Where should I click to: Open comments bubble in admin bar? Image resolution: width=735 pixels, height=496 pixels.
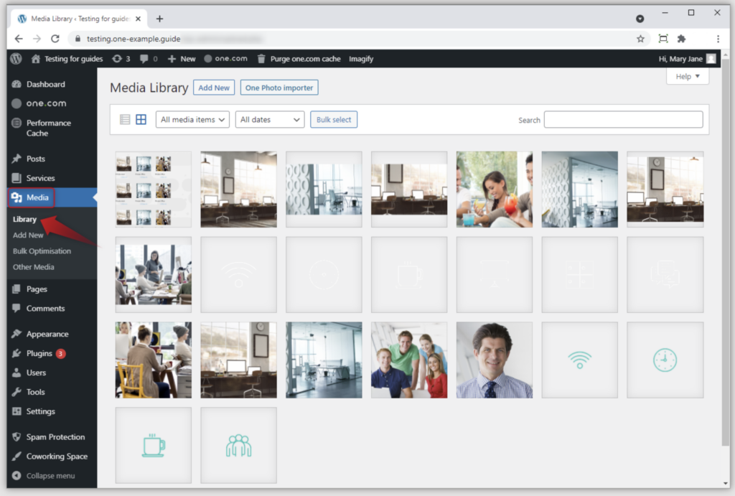(144, 59)
